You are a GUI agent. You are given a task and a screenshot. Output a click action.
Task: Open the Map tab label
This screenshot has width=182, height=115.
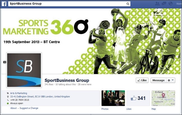coord(153,109)
